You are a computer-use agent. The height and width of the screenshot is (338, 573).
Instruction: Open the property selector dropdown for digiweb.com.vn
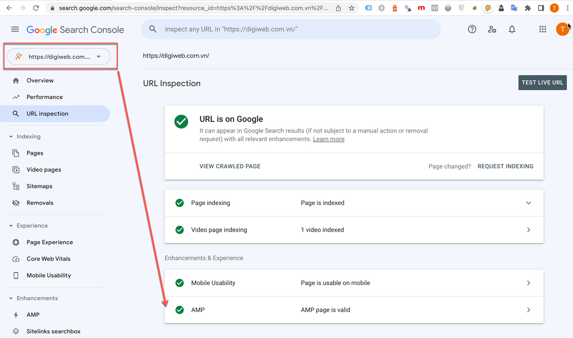coord(59,57)
